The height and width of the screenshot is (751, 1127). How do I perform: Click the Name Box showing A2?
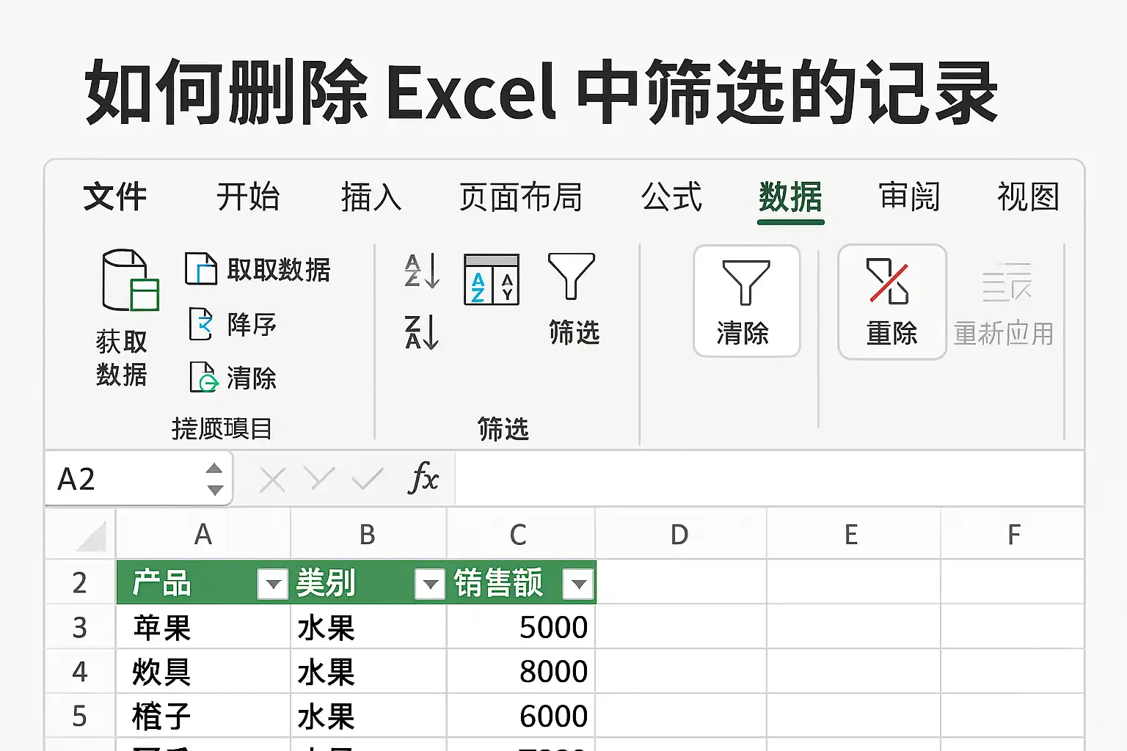click(138, 479)
